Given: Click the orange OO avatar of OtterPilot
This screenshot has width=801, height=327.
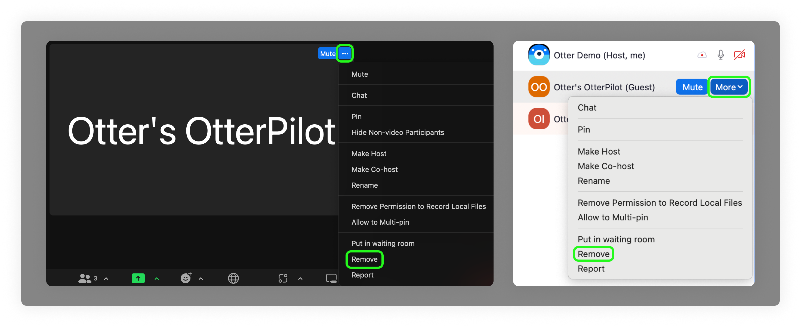Looking at the screenshot, I should click(538, 87).
